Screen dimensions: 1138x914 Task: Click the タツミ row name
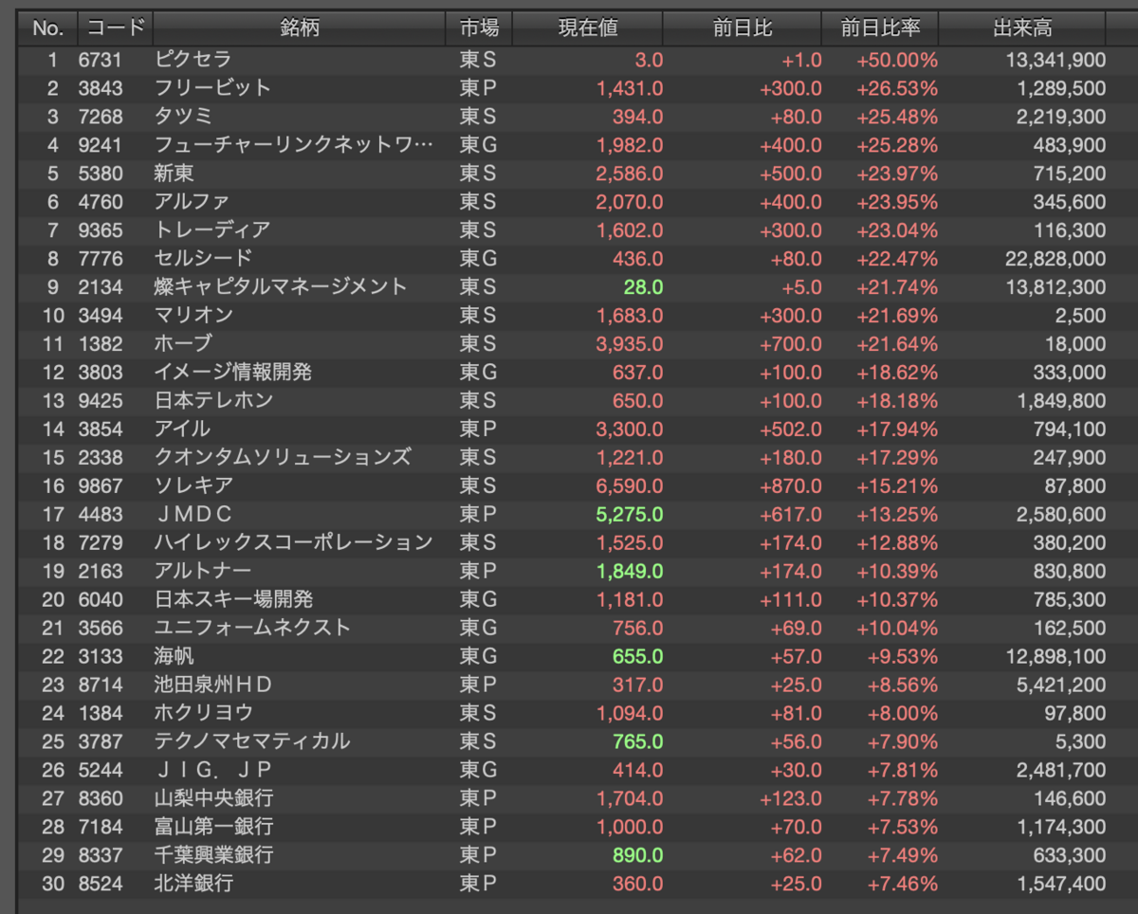184,117
